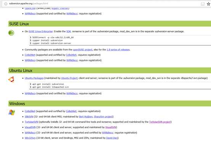Click the 'apt-get install subversion' command
Screen dimensions: 211x143
pyautogui.click(x=47, y=84)
